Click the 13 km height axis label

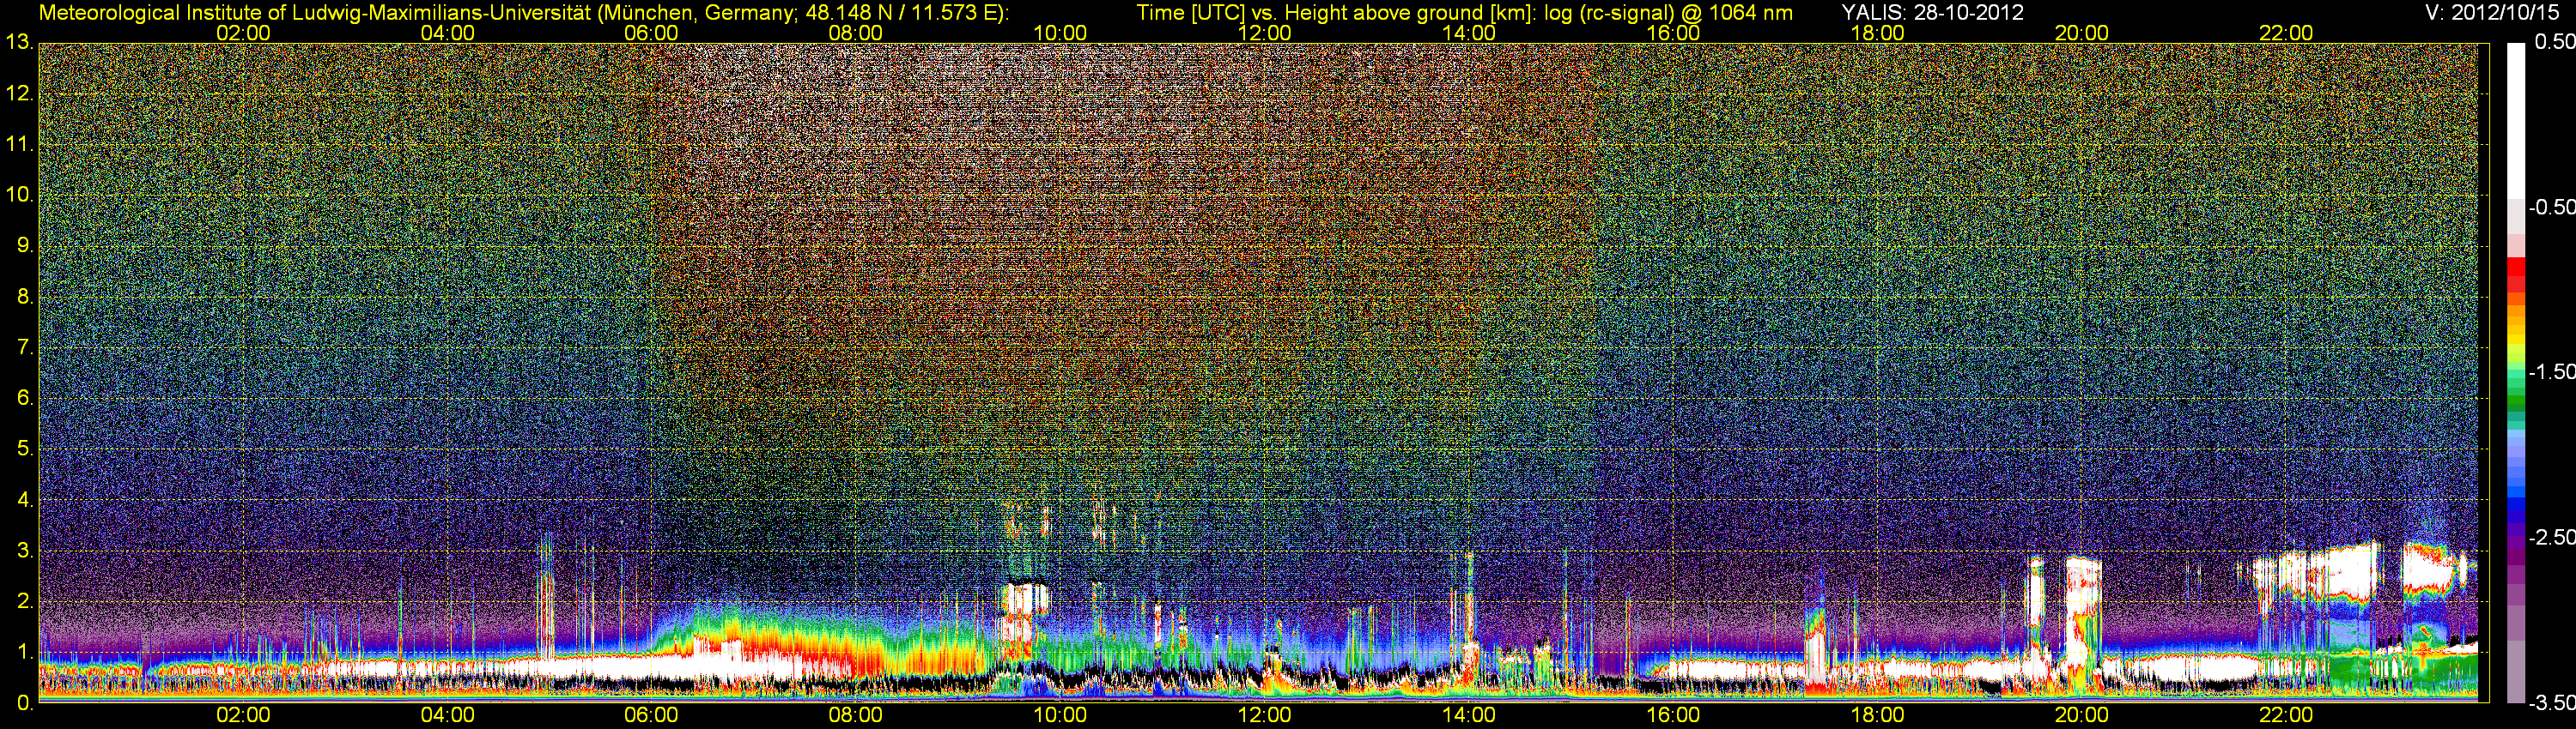coord(19,43)
